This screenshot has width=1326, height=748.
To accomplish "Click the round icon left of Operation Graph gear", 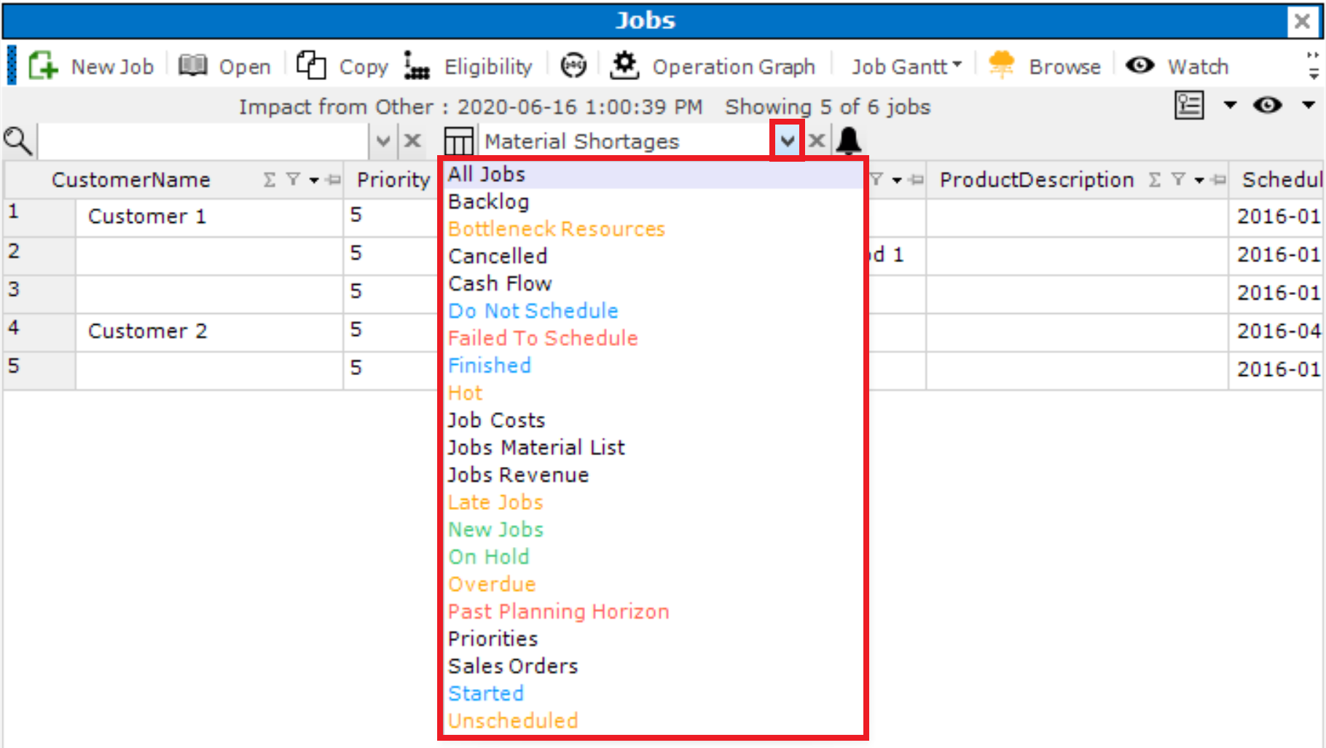I will [x=573, y=66].
